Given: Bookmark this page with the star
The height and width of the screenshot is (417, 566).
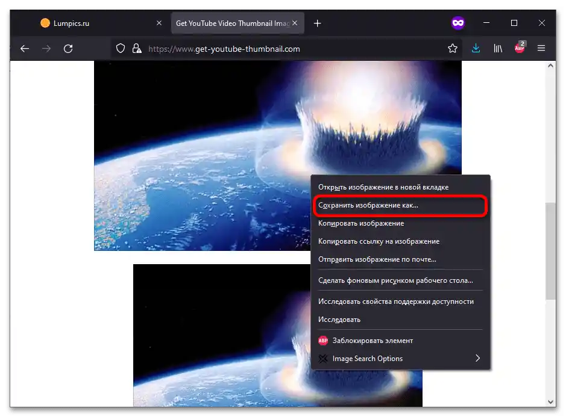Looking at the screenshot, I should (452, 48).
